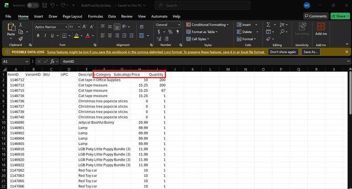Click the Increase Indent icon
This screenshot has height=189, width=352.
coord(131,35)
